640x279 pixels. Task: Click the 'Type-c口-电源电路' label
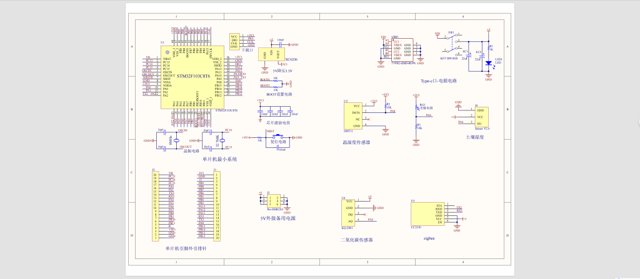pos(438,81)
